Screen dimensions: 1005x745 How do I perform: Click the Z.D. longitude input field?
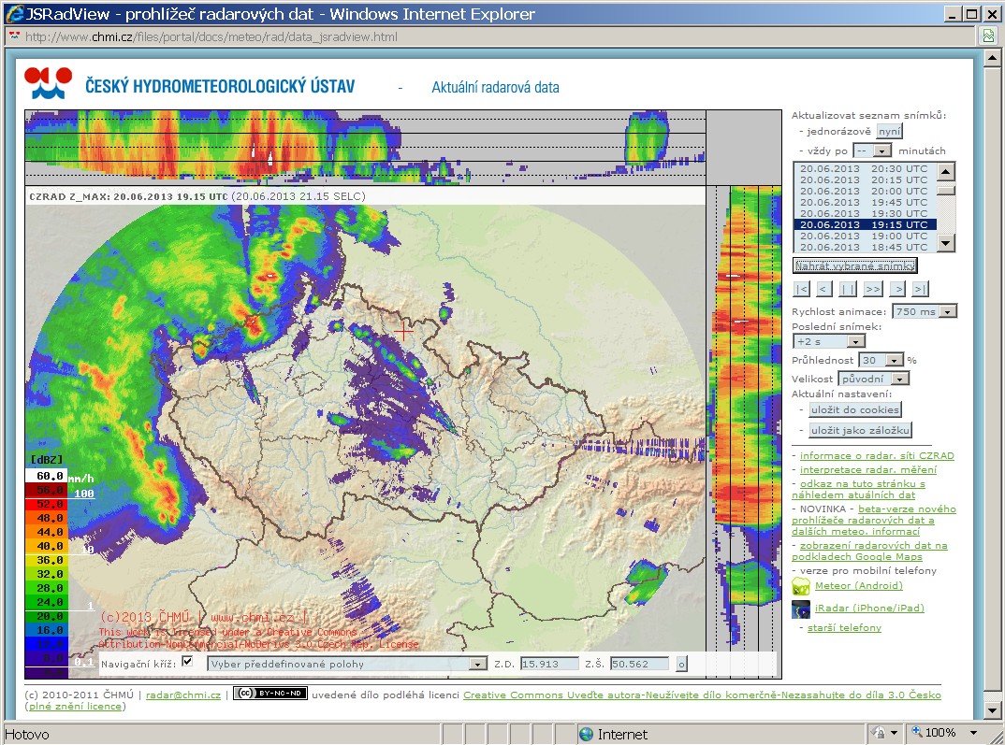pyautogui.click(x=548, y=664)
